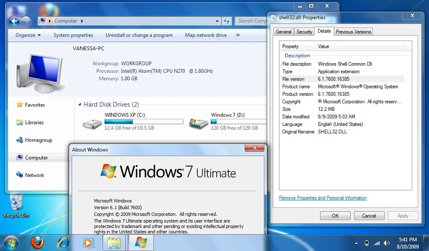Click the Computer icon in address bar
Image resolution: width=429 pixels, height=251 pixels.
[x=42, y=21]
